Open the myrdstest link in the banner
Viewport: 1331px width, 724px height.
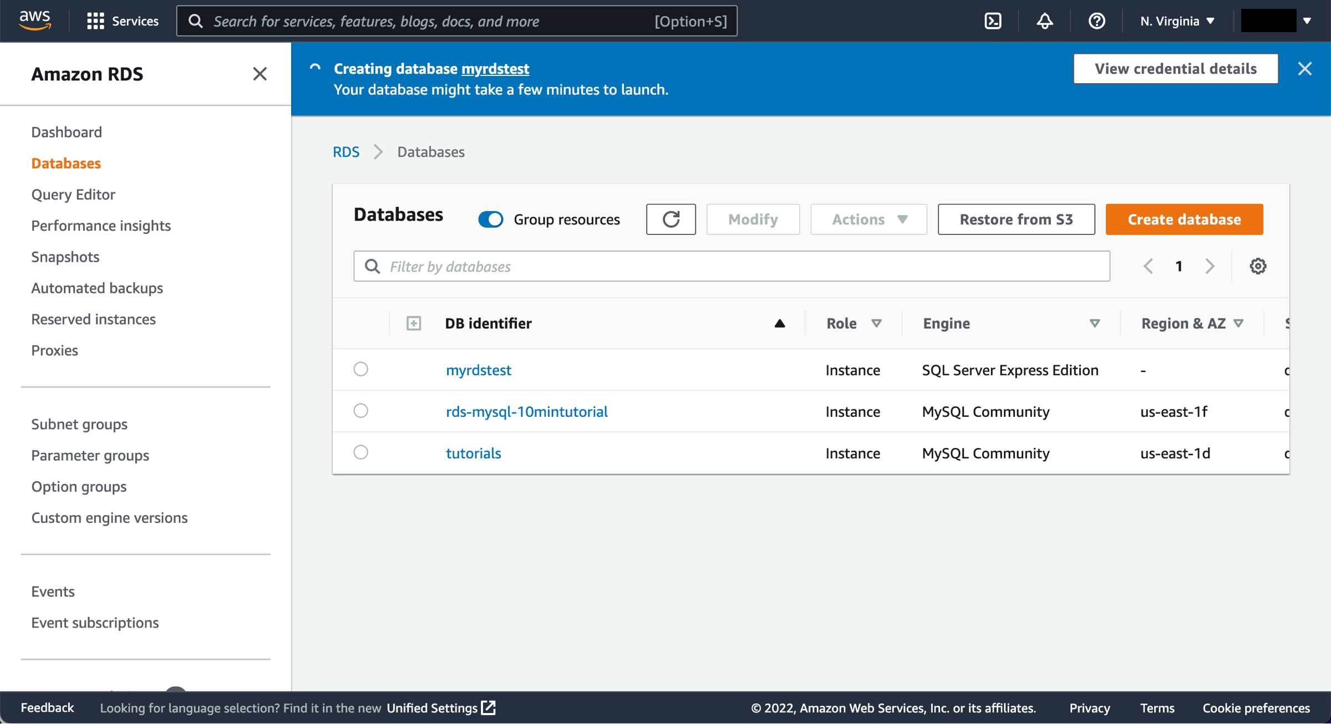tap(495, 68)
